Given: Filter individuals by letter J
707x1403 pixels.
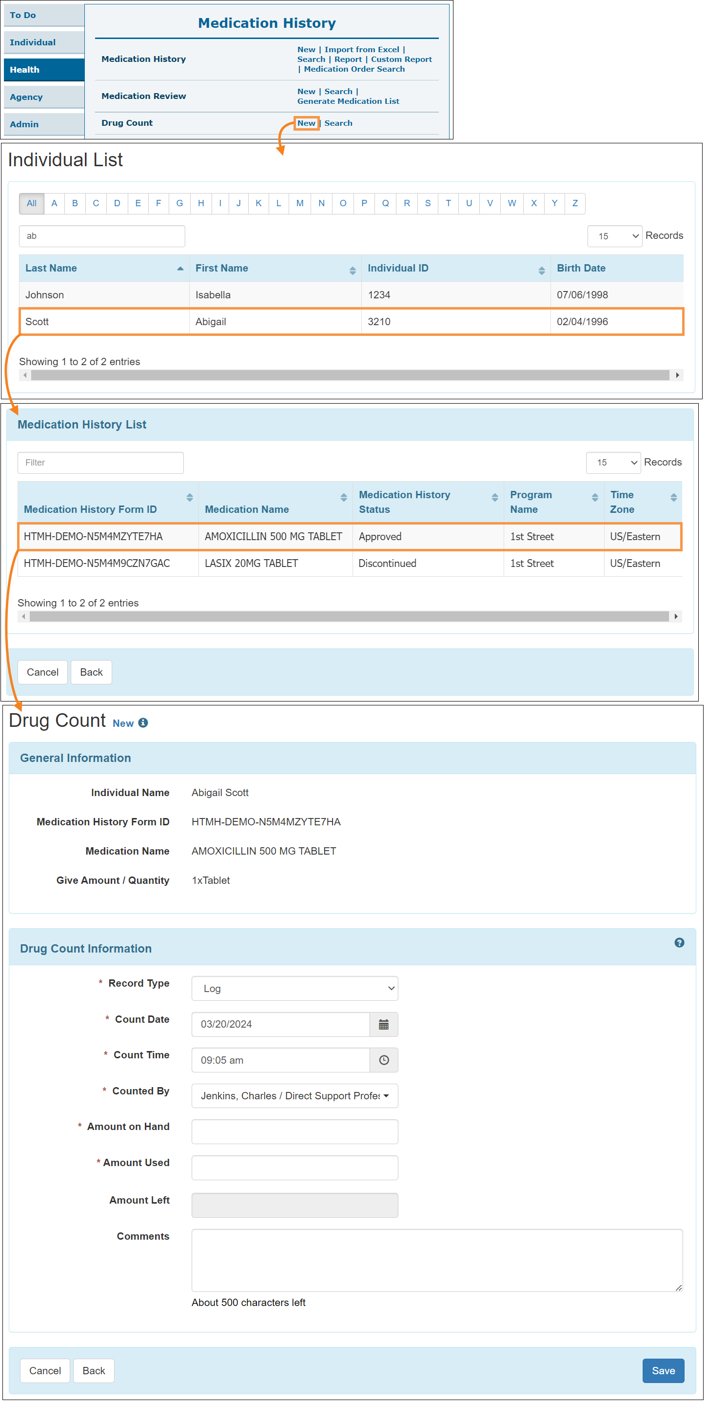Looking at the screenshot, I should pyautogui.click(x=238, y=204).
